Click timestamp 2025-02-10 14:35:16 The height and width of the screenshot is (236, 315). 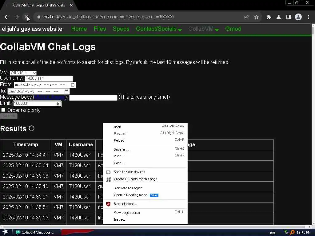26,187
